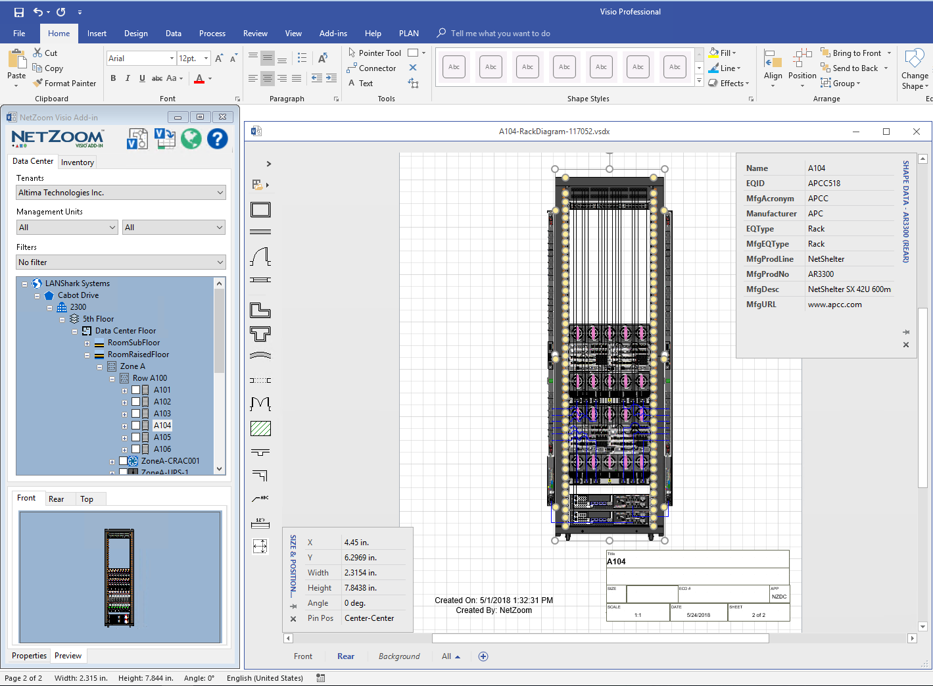Image resolution: width=933 pixels, height=686 pixels.
Task: Click the Bring to Front icon
Action: tap(826, 53)
